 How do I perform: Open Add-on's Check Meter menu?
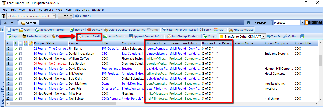(x=89, y=10)
